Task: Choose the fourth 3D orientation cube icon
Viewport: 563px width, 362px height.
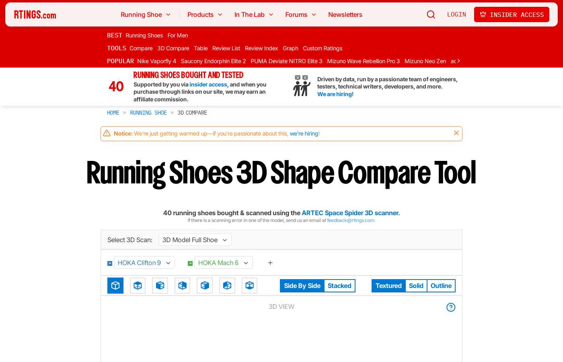Action: tap(182, 286)
